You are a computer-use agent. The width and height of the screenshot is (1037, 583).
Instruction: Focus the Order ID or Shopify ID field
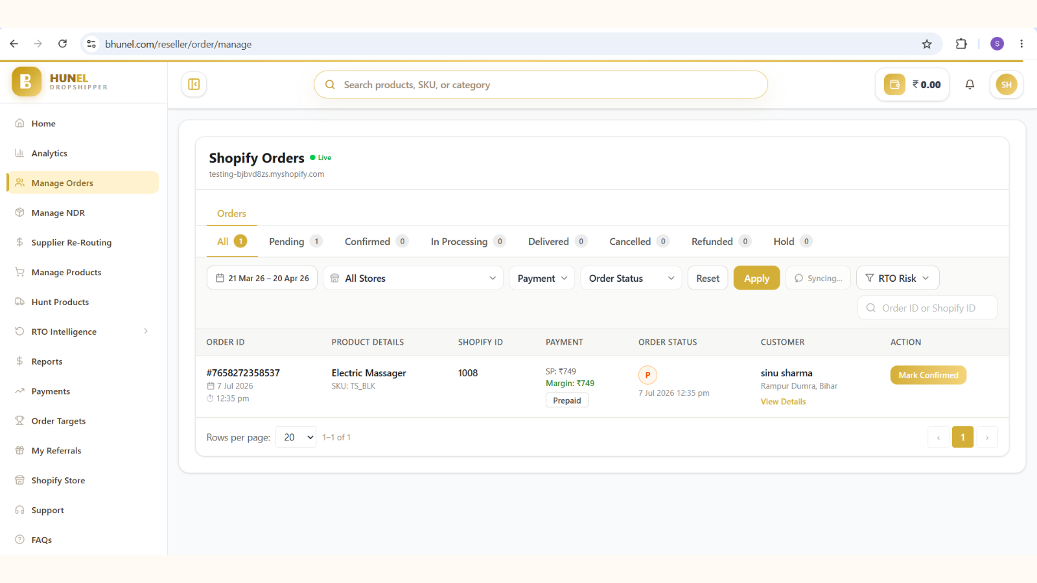point(927,308)
